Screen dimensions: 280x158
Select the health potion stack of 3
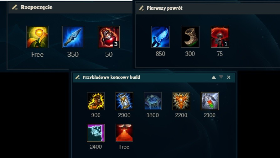(109, 37)
